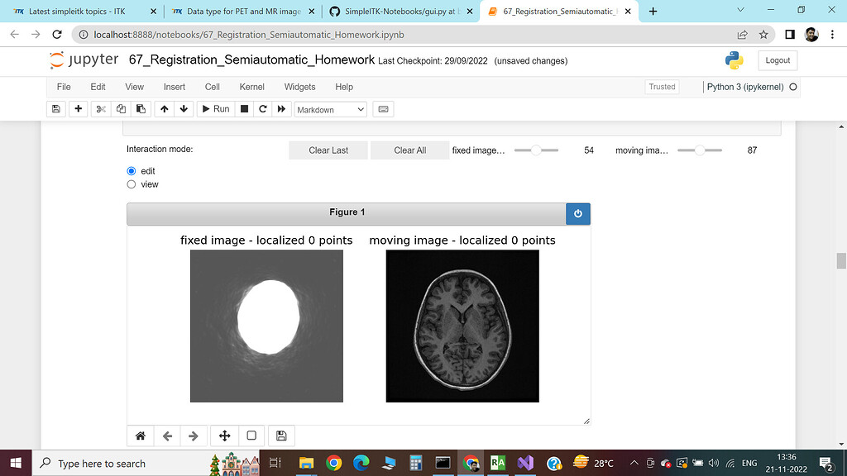Click the Clear All button

[409, 150]
